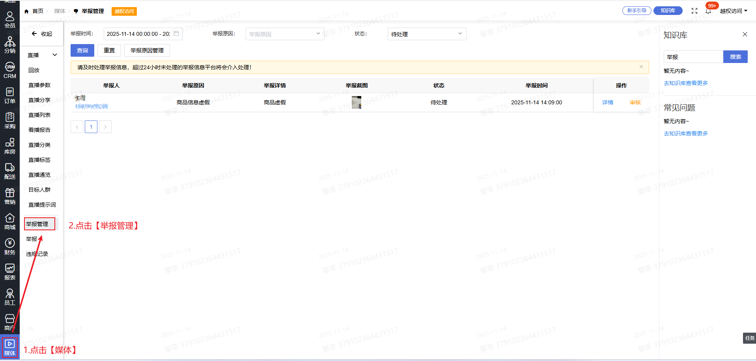Click the notification bell icon
Screen dimensions: 756x361
pyautogui.click(x=708, y=11)
